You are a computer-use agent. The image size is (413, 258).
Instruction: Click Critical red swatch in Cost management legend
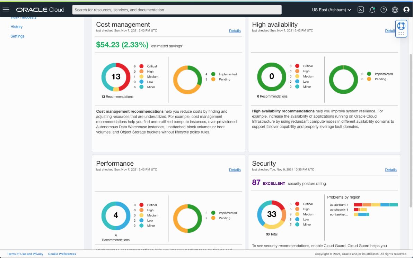pos(141,66)
